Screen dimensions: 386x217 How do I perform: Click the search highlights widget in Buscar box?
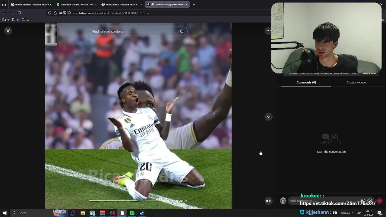point(59,213)
